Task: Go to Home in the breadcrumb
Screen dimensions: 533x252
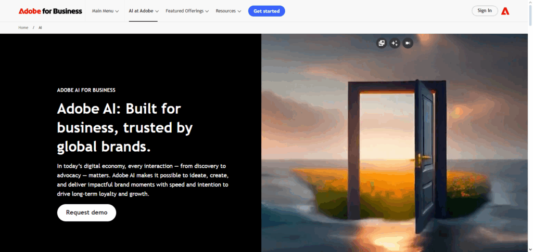Action: pos(23,28)
